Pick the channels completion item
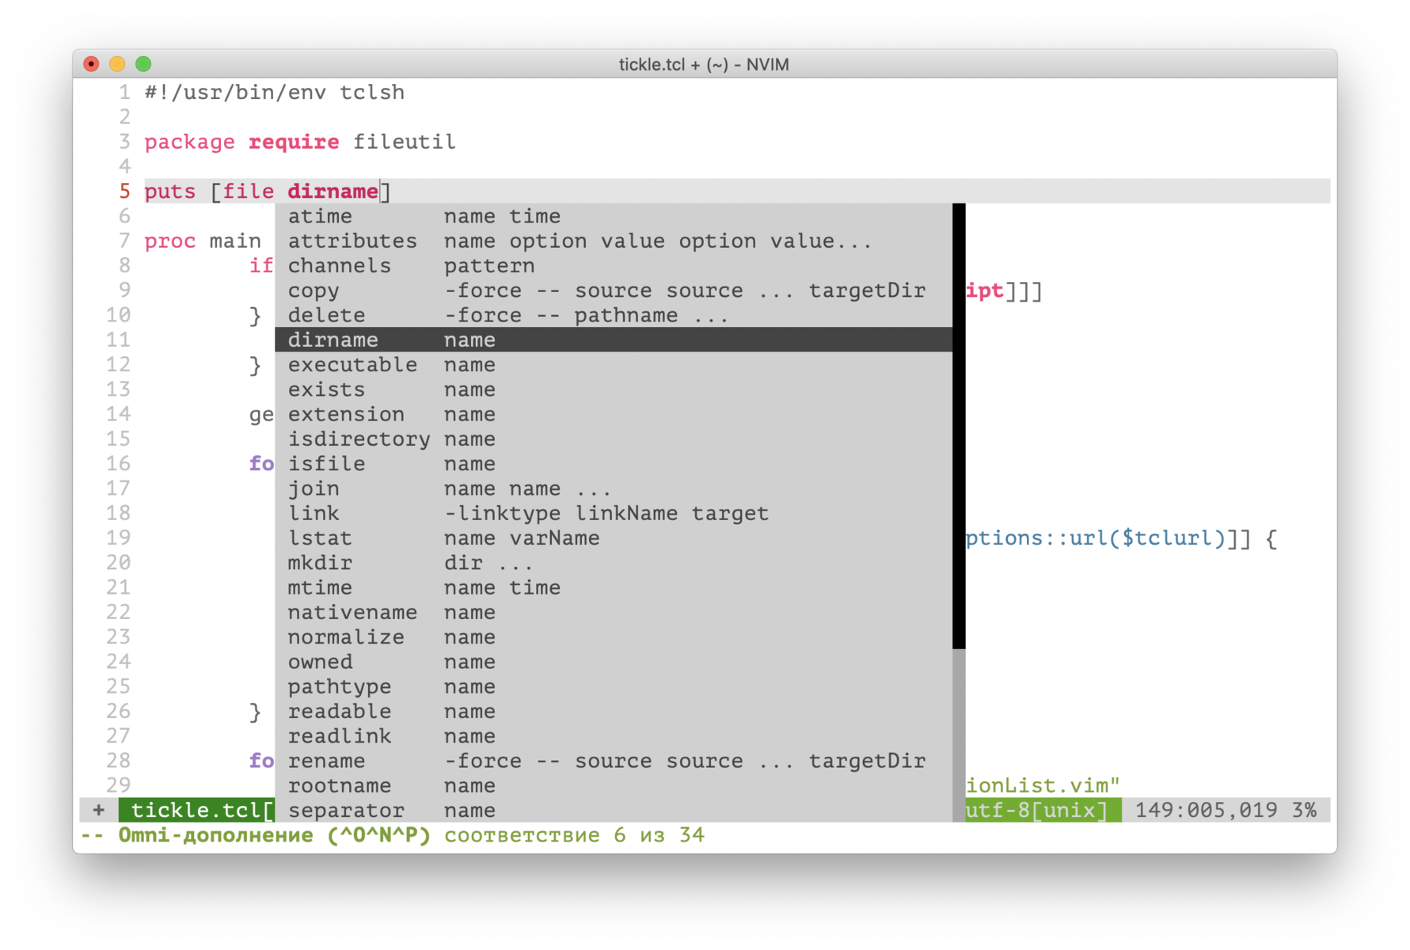This screenshot has width=1410, height=950. coord(614,265)
